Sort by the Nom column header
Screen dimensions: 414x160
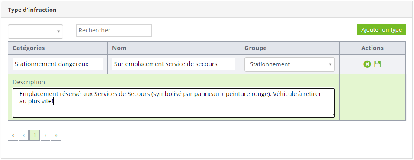(x=119, y=48)
